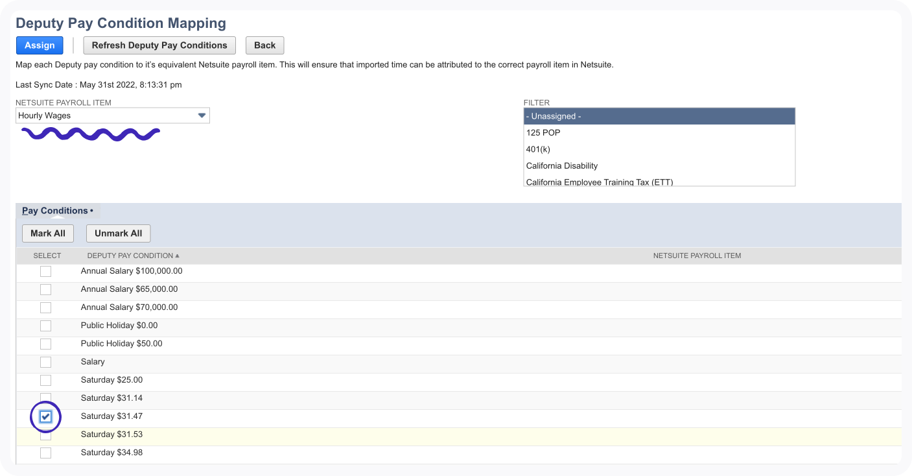Click Refresh Deputy Pay Conditions

pyautogui.click(x=159, y=45)
